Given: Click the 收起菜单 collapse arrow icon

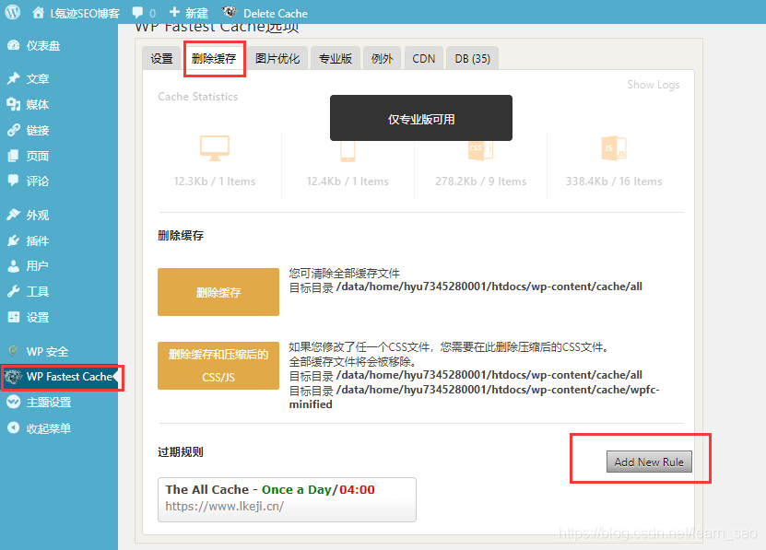Looking at the screenshot, I should (x=14, y=427).
